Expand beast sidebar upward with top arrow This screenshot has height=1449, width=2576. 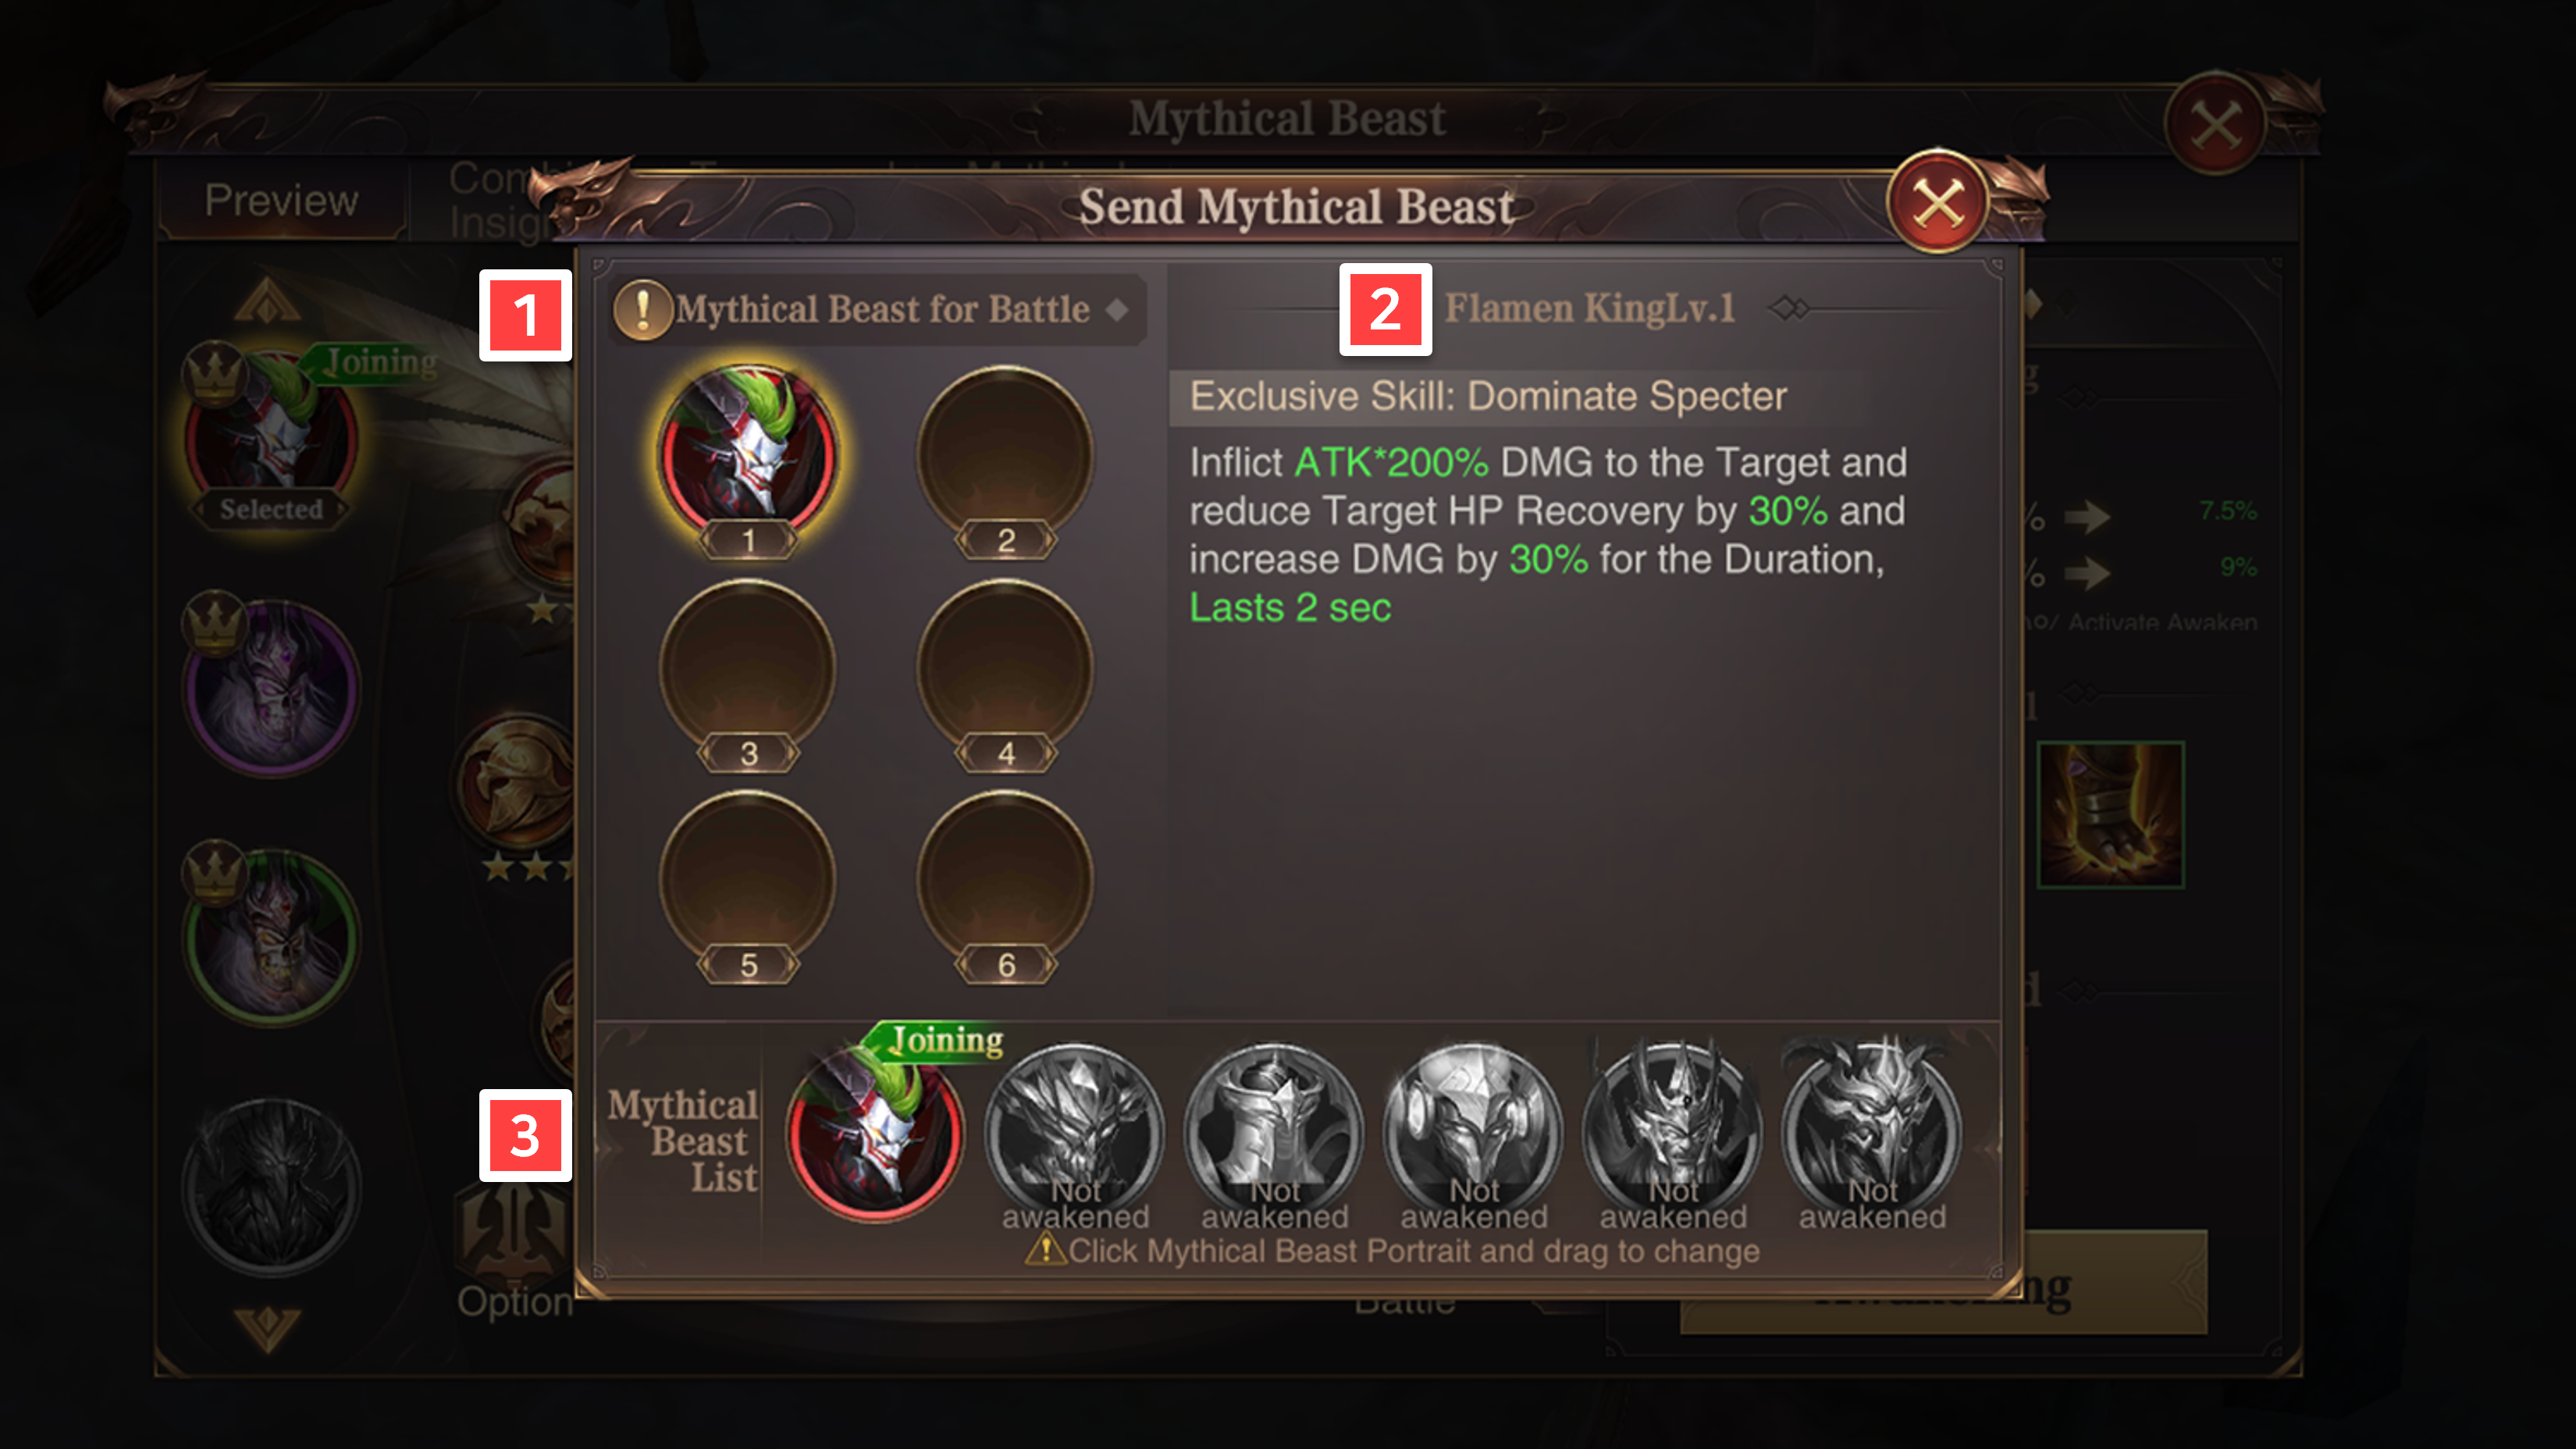tap(267, 299)
